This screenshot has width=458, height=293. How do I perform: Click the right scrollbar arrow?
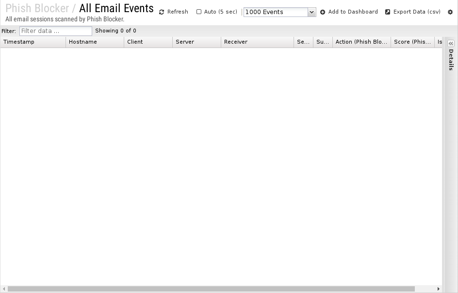[x=439, y=289]
